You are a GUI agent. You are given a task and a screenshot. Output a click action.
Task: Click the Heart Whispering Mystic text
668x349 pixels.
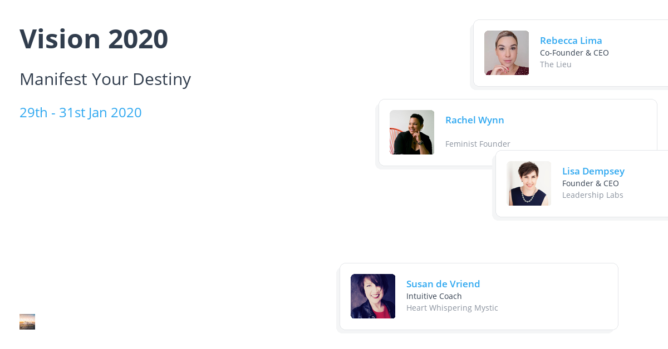452,308
